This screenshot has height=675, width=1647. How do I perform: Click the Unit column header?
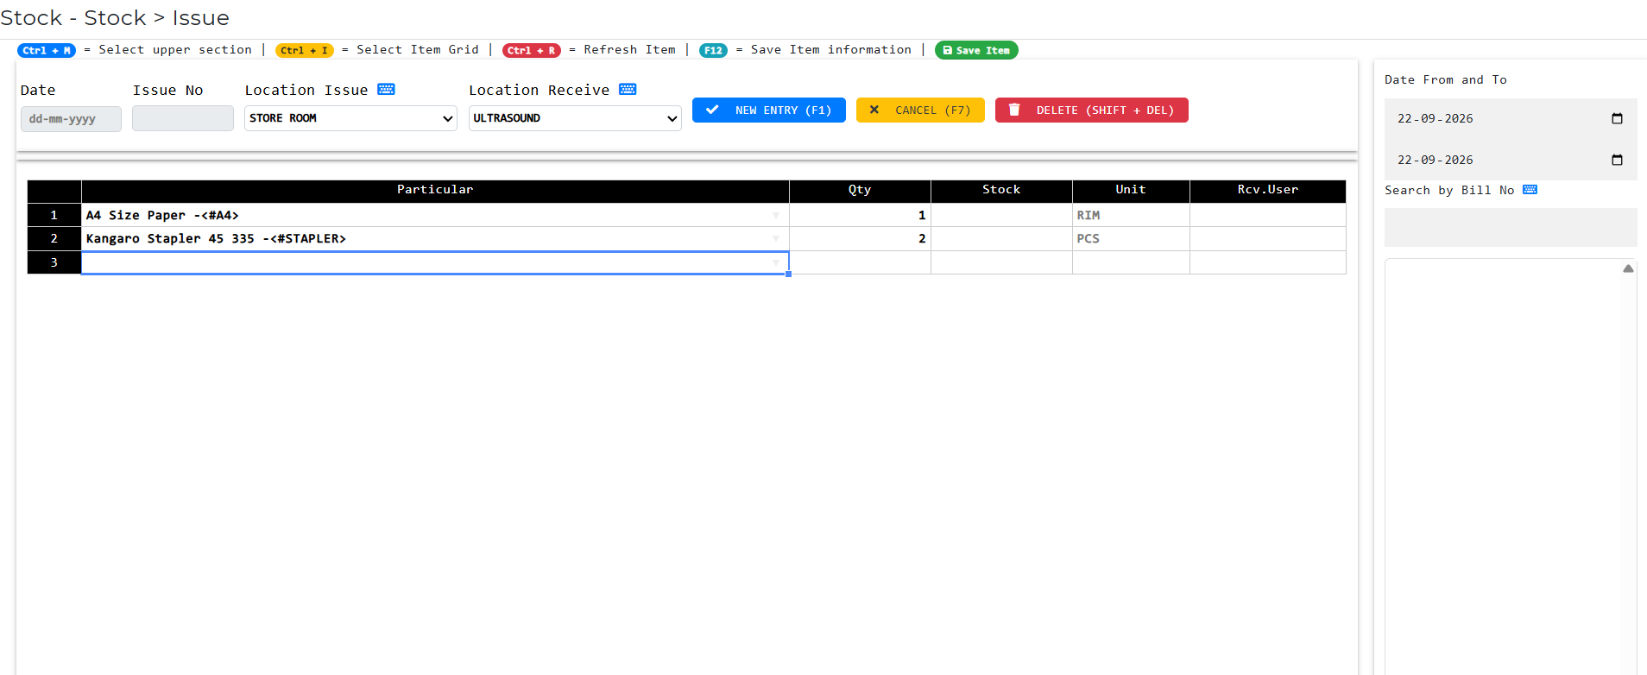coord(1131,191)
